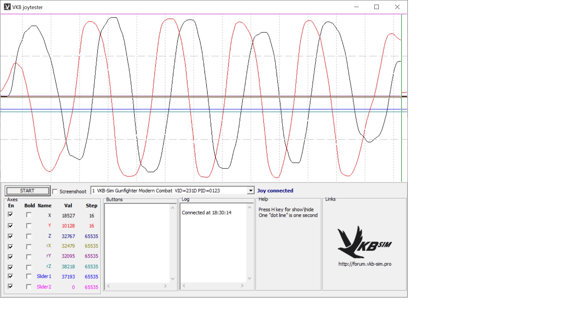Image resolution: width=562 pixels, height=316 pixels.
Task: Disable the Z axis En checkbox
Action: 11,236
